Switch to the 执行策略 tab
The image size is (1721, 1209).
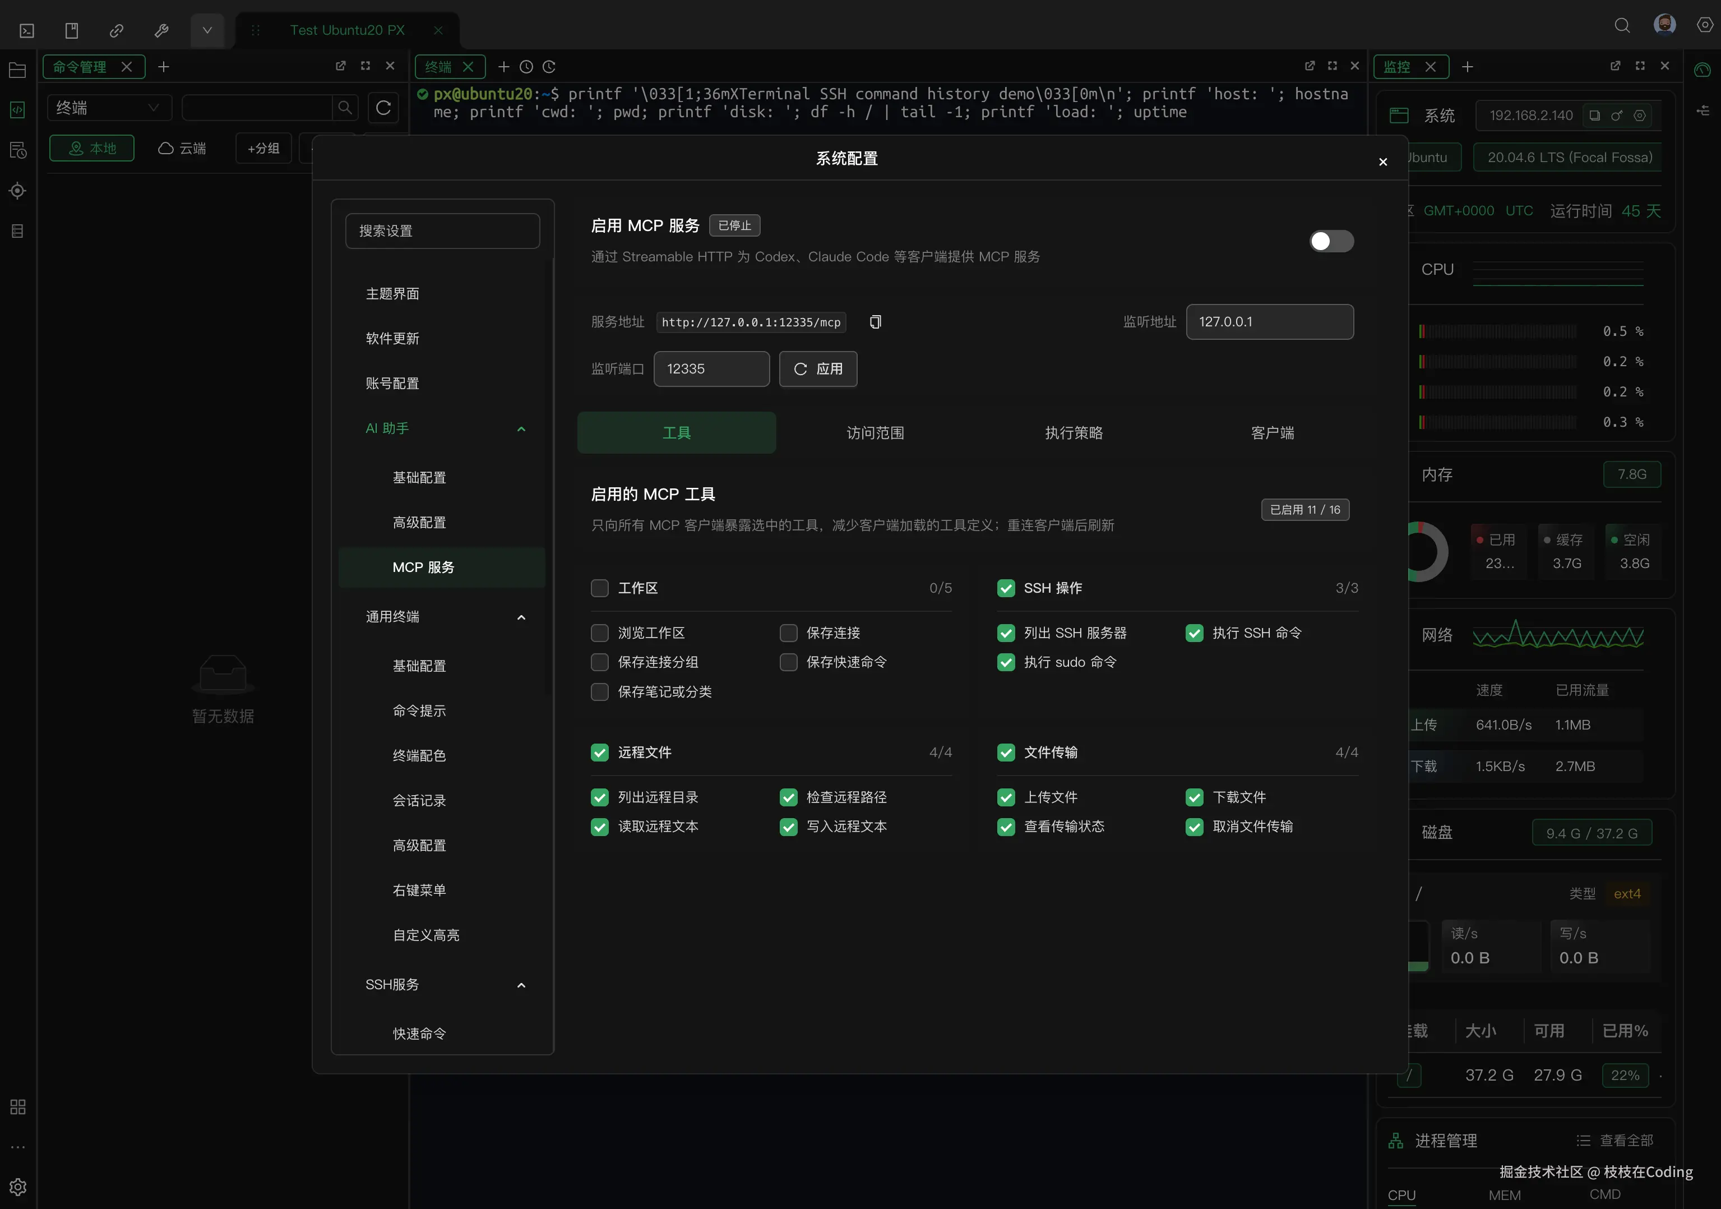(1074, 433)
